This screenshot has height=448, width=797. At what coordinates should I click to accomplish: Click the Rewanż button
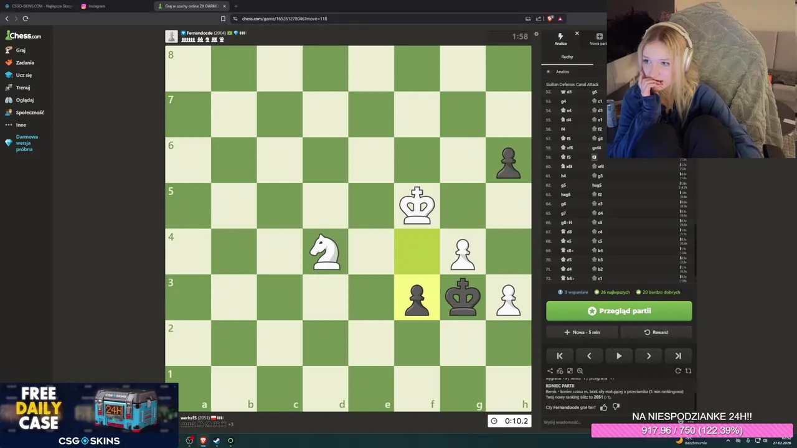[x=656, y=332]
